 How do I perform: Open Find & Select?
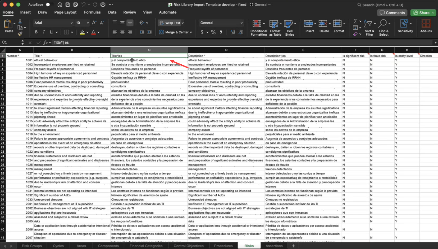click(384, 28)
